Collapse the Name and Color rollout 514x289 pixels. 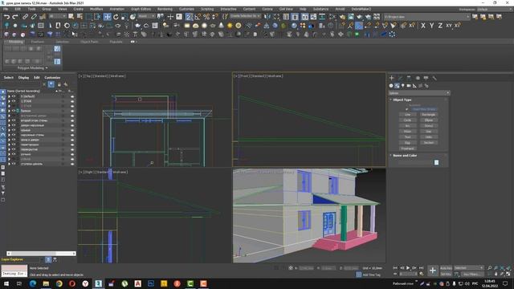pos(391,155)
